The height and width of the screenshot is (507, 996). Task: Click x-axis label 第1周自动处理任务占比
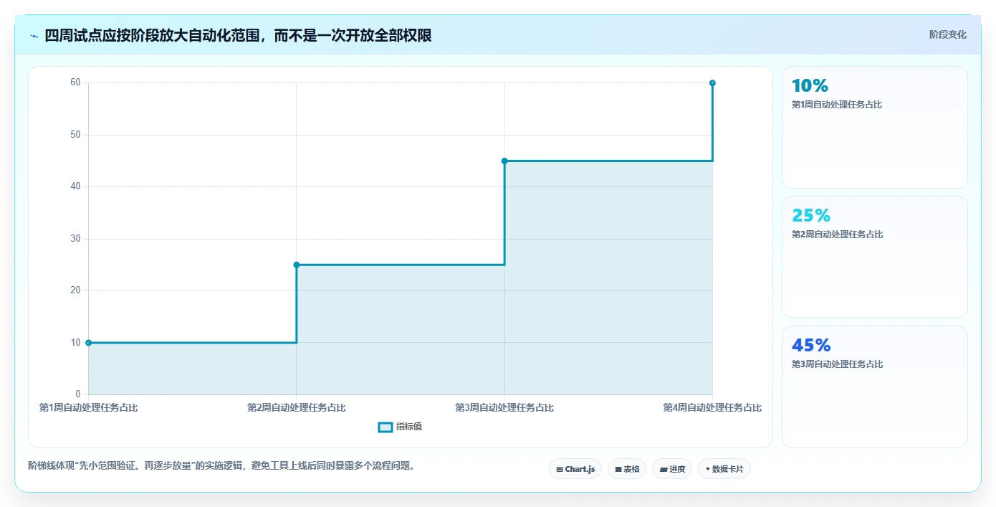coord(89,408)
